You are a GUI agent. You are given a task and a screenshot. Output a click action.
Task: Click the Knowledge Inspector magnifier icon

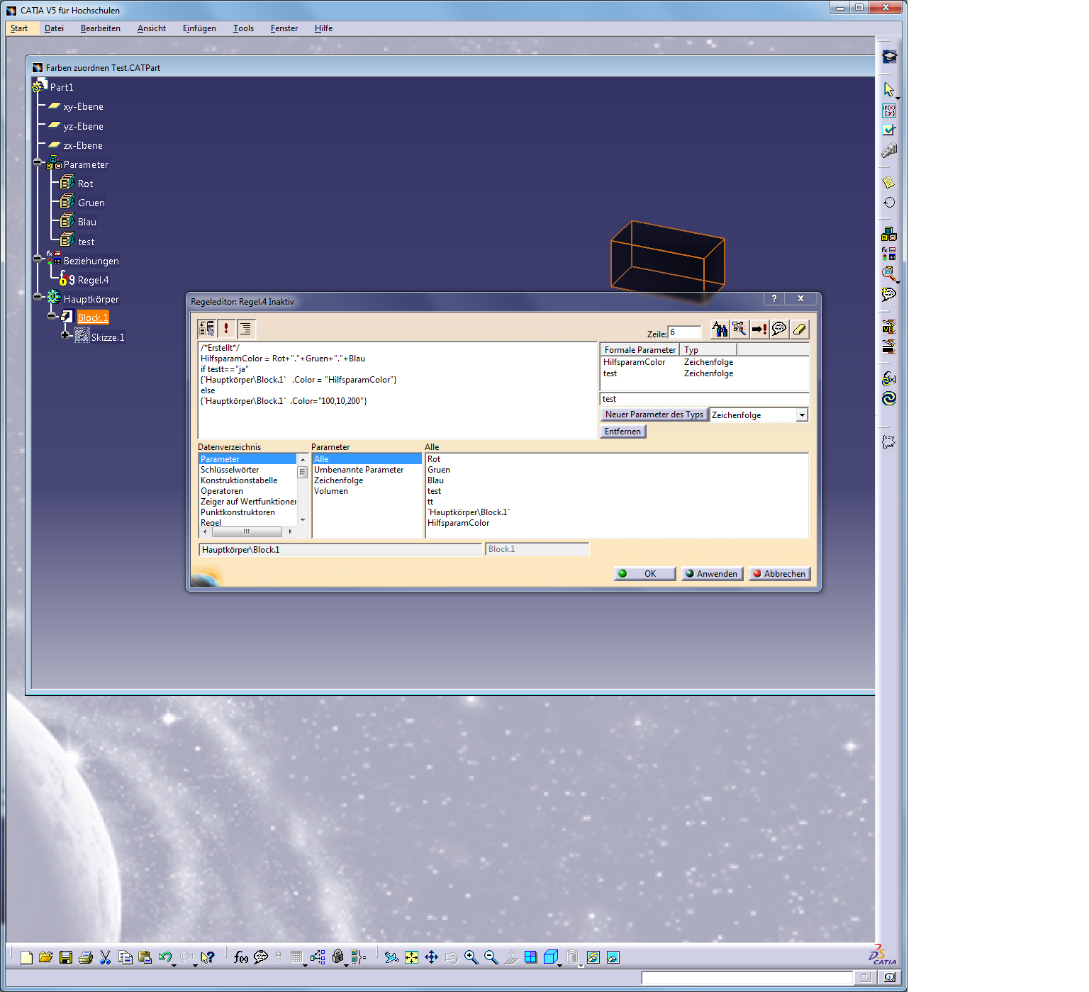coord(889,274)
